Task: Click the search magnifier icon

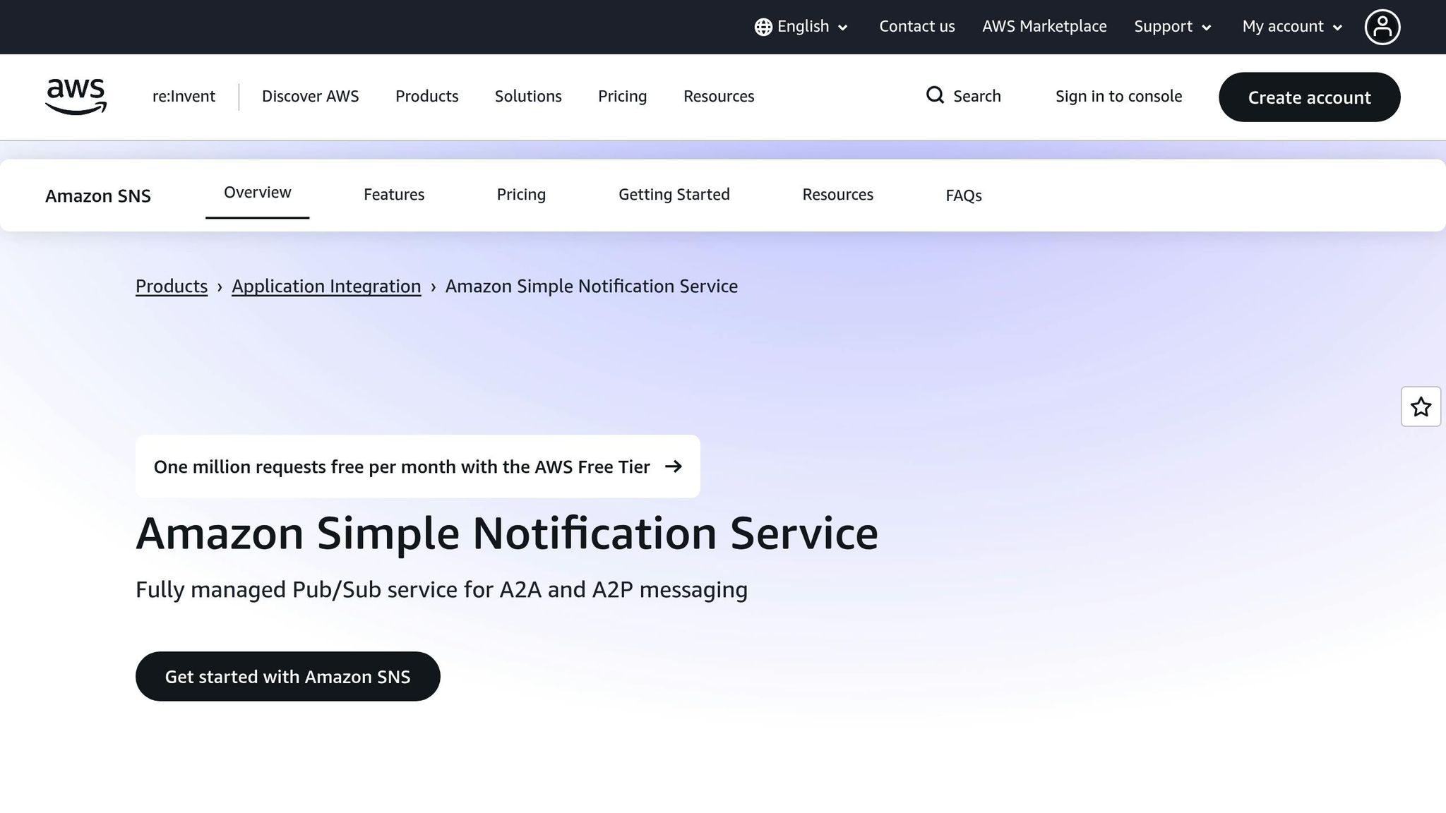Action: (x=935, y=95)
